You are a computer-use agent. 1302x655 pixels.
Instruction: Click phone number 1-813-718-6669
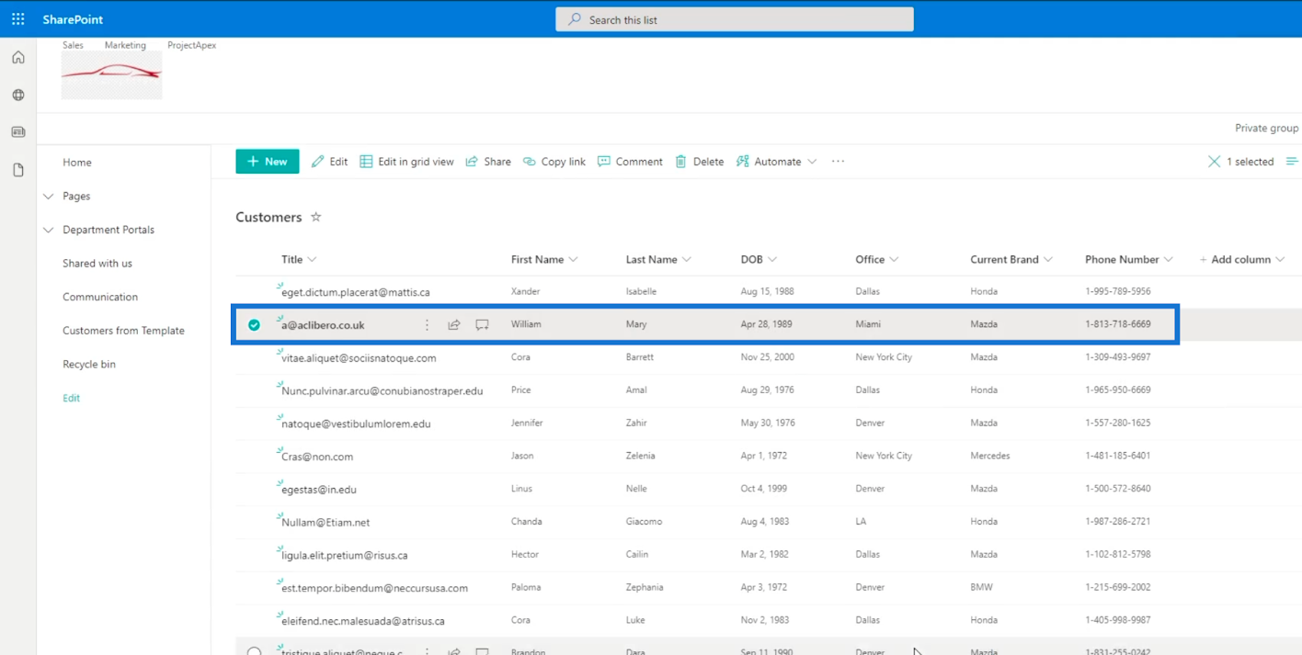[x=1117, y=324]
